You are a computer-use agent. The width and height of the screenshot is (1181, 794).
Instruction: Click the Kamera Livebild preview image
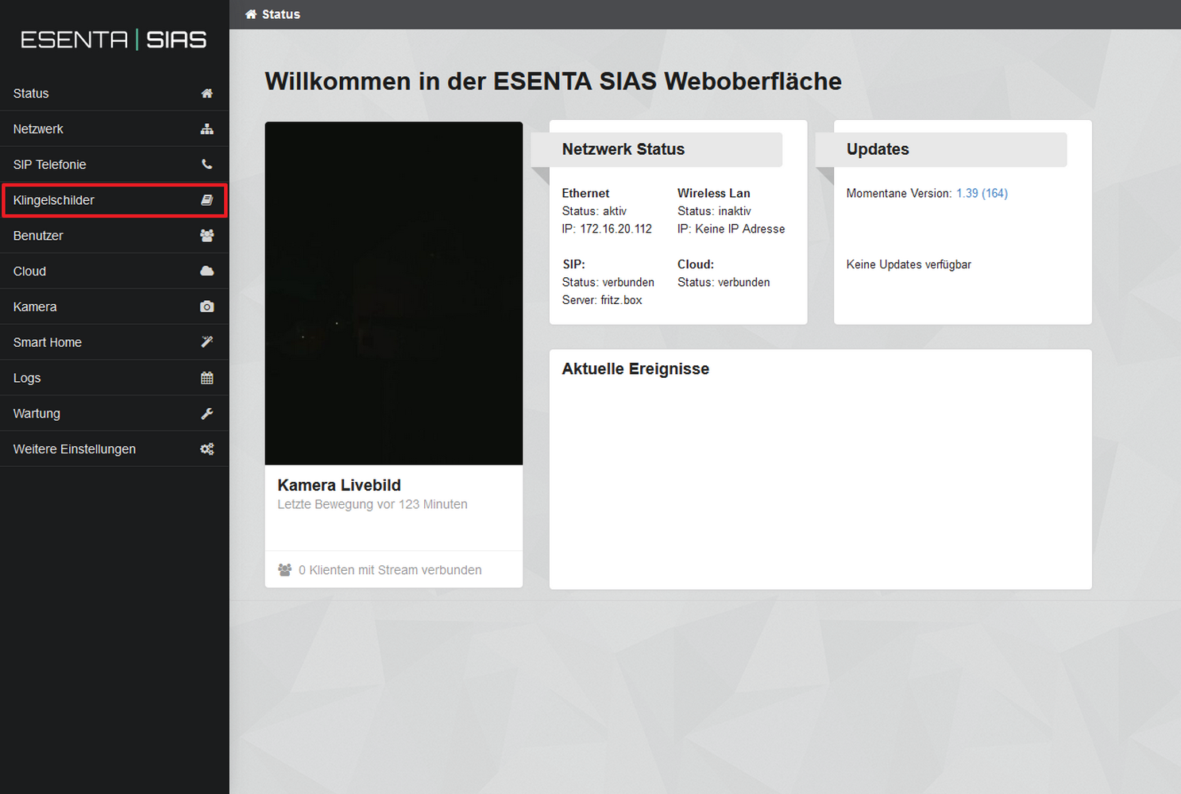point(394,293)
